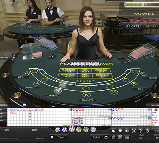The height and width of the screenshot is (143, 159).
Task: Click the chip stack icon below camera
Action: tap(113, 137)
